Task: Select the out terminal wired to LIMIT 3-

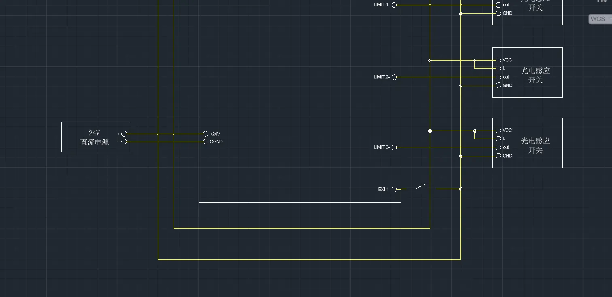Action: pos(498,147)
